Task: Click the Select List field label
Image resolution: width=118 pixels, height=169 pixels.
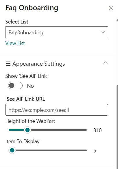Action: click(17, 22)
